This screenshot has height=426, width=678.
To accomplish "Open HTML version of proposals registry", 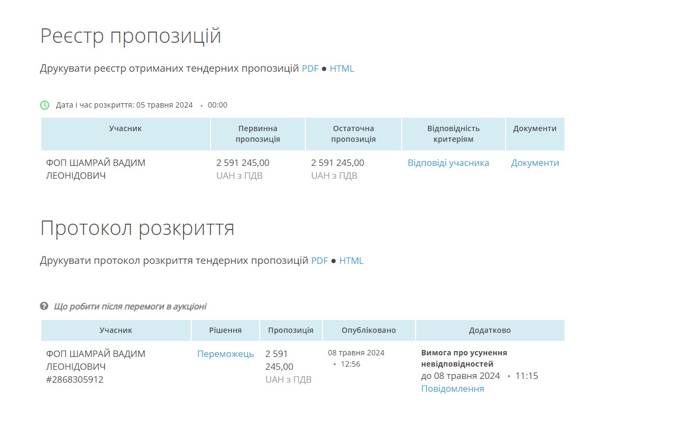I will [x=342, y=69].
